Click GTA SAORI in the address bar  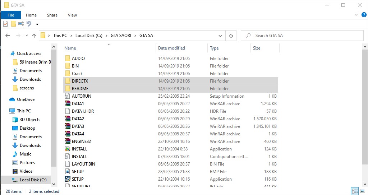[121, 36]
